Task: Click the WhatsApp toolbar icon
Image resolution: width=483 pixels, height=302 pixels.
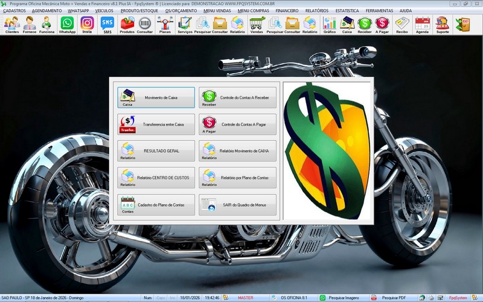Action: tap(67, 25)
